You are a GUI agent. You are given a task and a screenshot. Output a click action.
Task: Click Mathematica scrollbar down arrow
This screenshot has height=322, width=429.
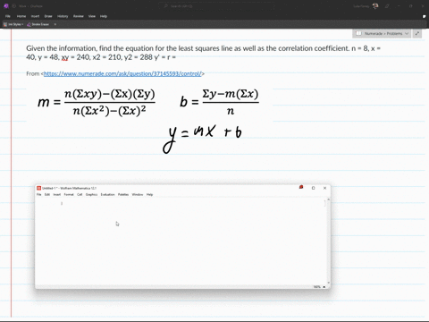click(329, 283)
